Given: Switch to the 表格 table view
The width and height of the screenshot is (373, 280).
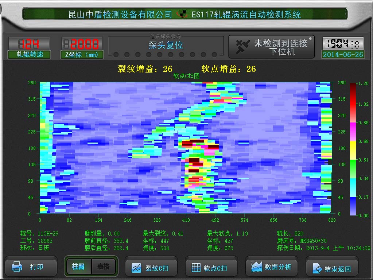Looking at the screenshot, I should coord(104,267).
